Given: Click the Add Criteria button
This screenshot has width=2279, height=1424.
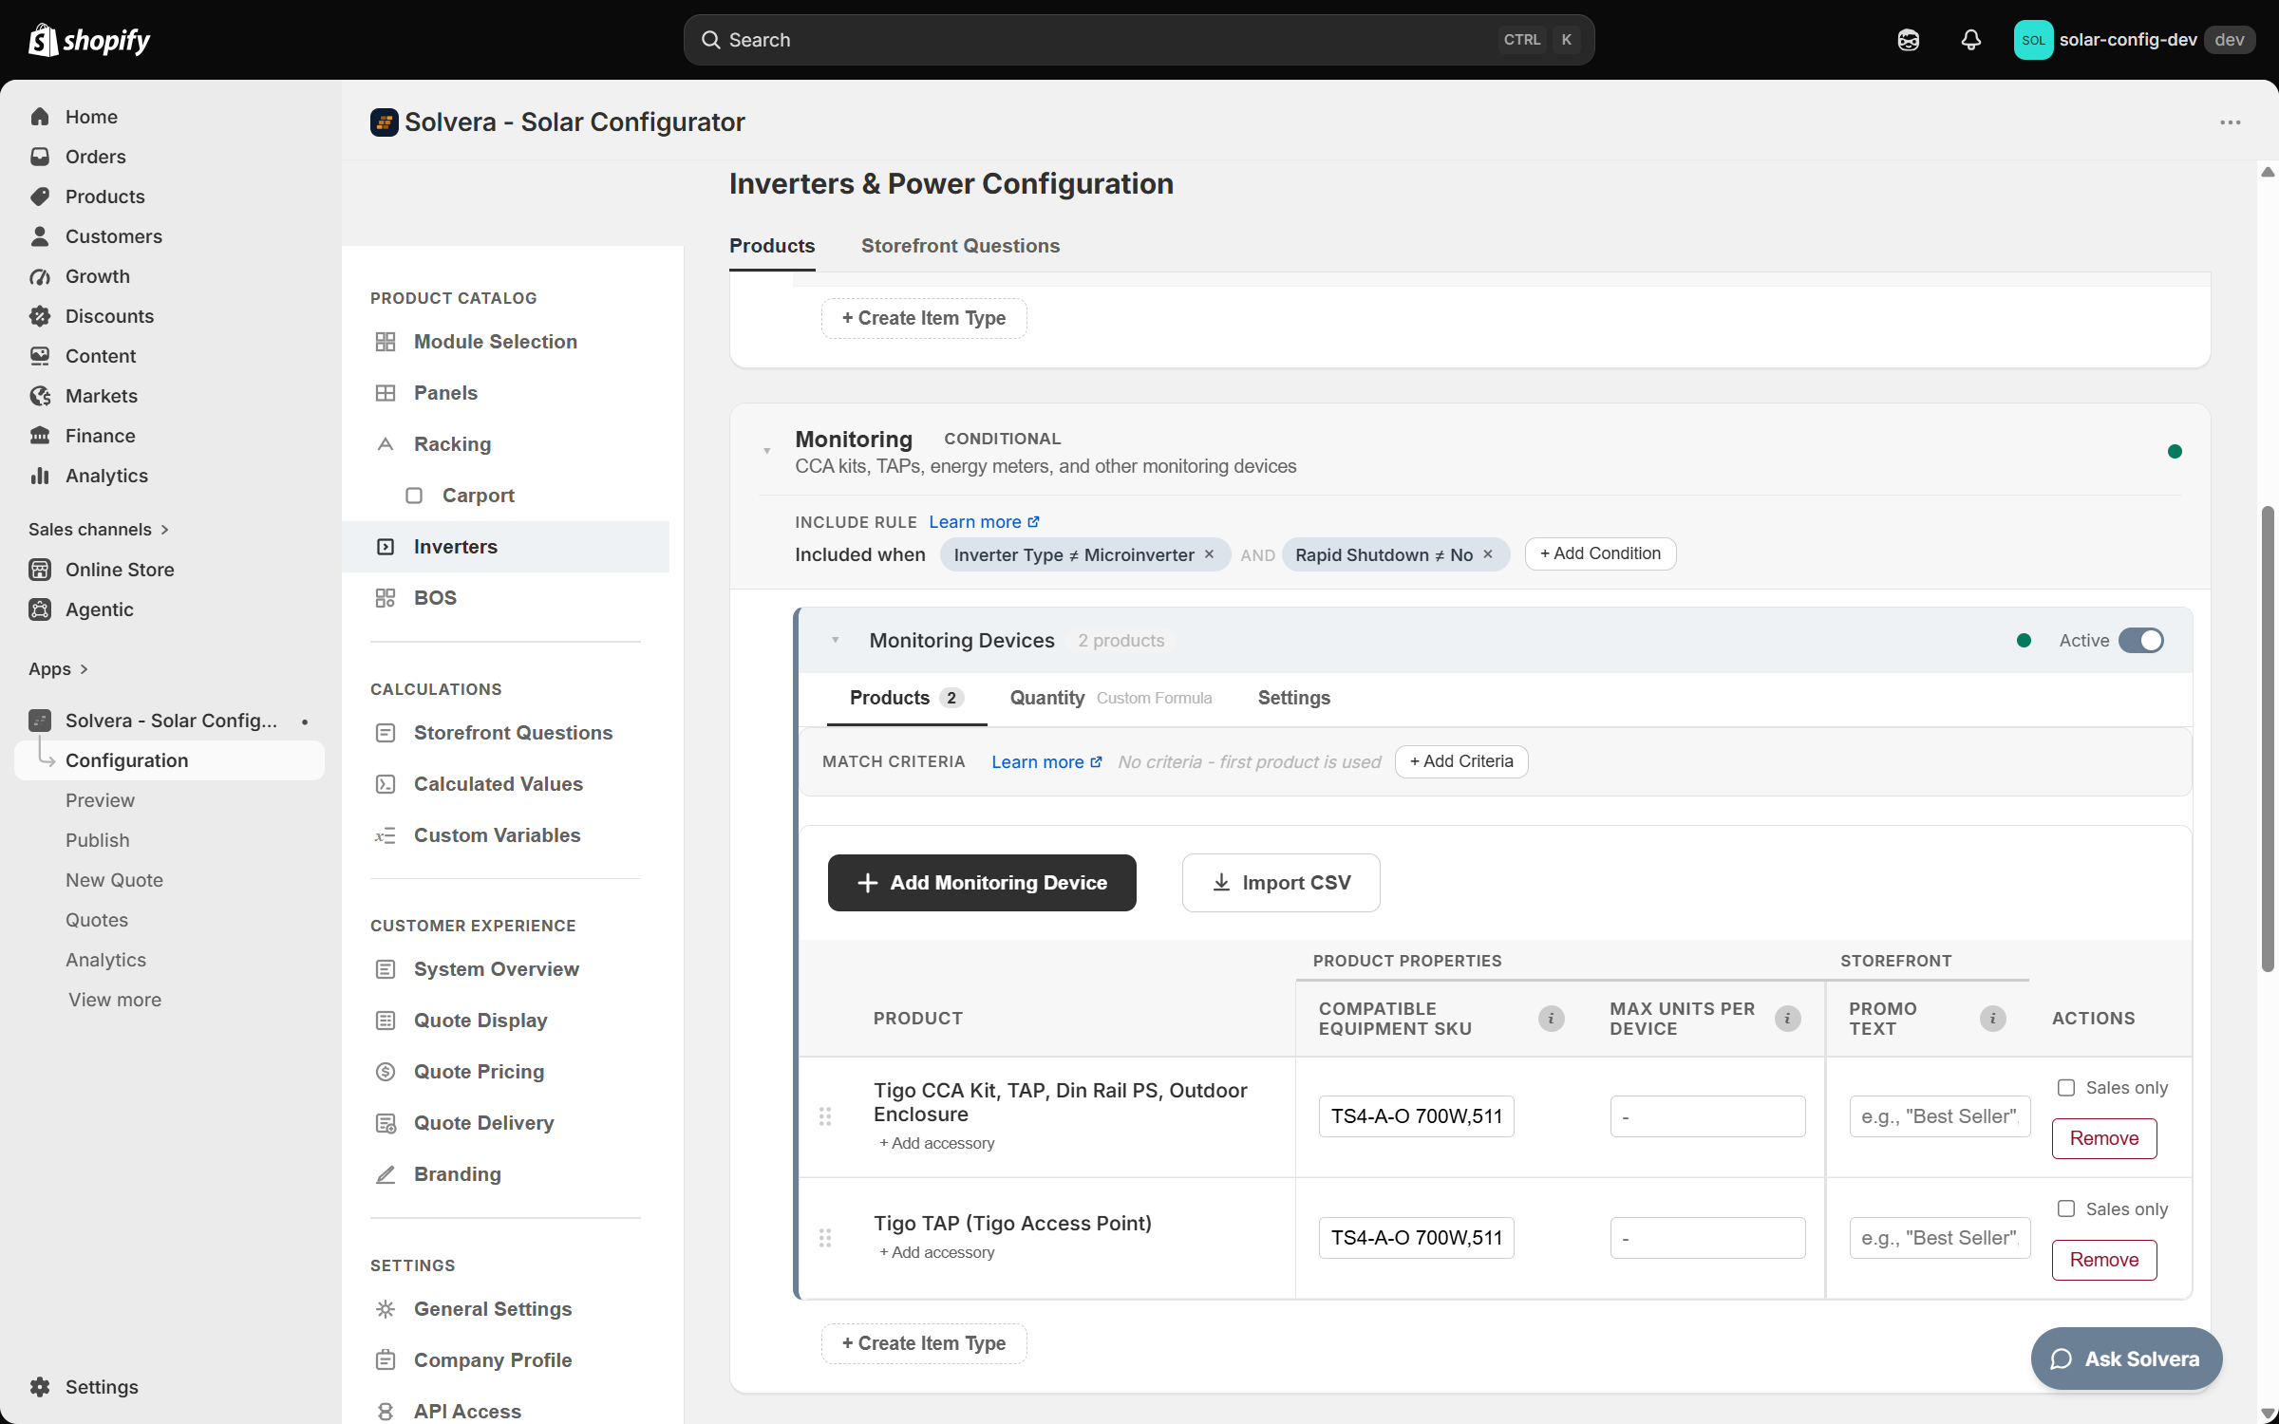Looking at the screenshot, I should (1461, 762).
